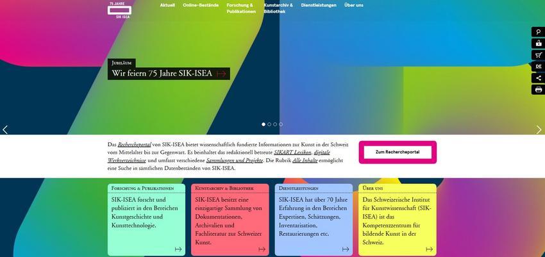545x257 pixels.
Task: Open the DE language selector
Action: (x=538, y=67)
